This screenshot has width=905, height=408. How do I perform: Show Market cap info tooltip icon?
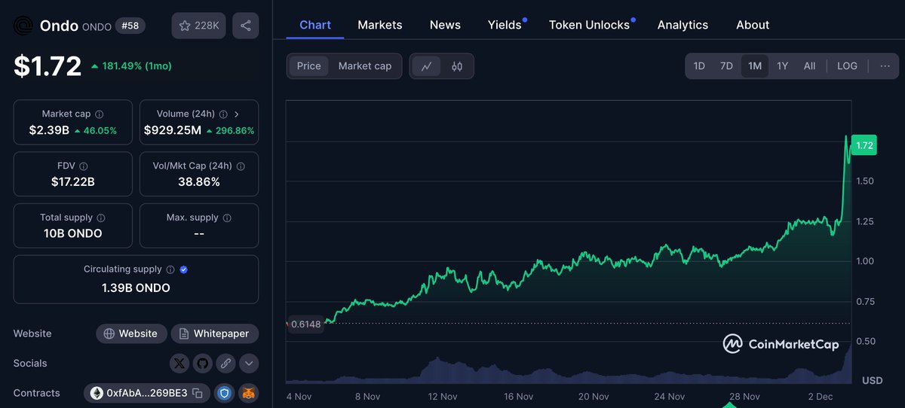click(x=100, y=114)
